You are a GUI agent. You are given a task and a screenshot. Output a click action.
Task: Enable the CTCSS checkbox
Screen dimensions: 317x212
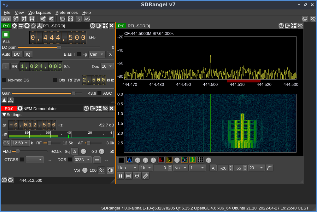point(22,159)
